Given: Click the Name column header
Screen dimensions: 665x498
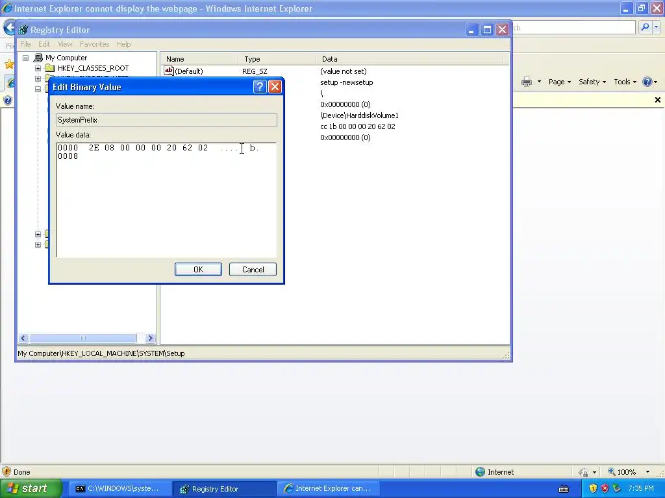Looking at the screenshot, I should tap(199, 59).
